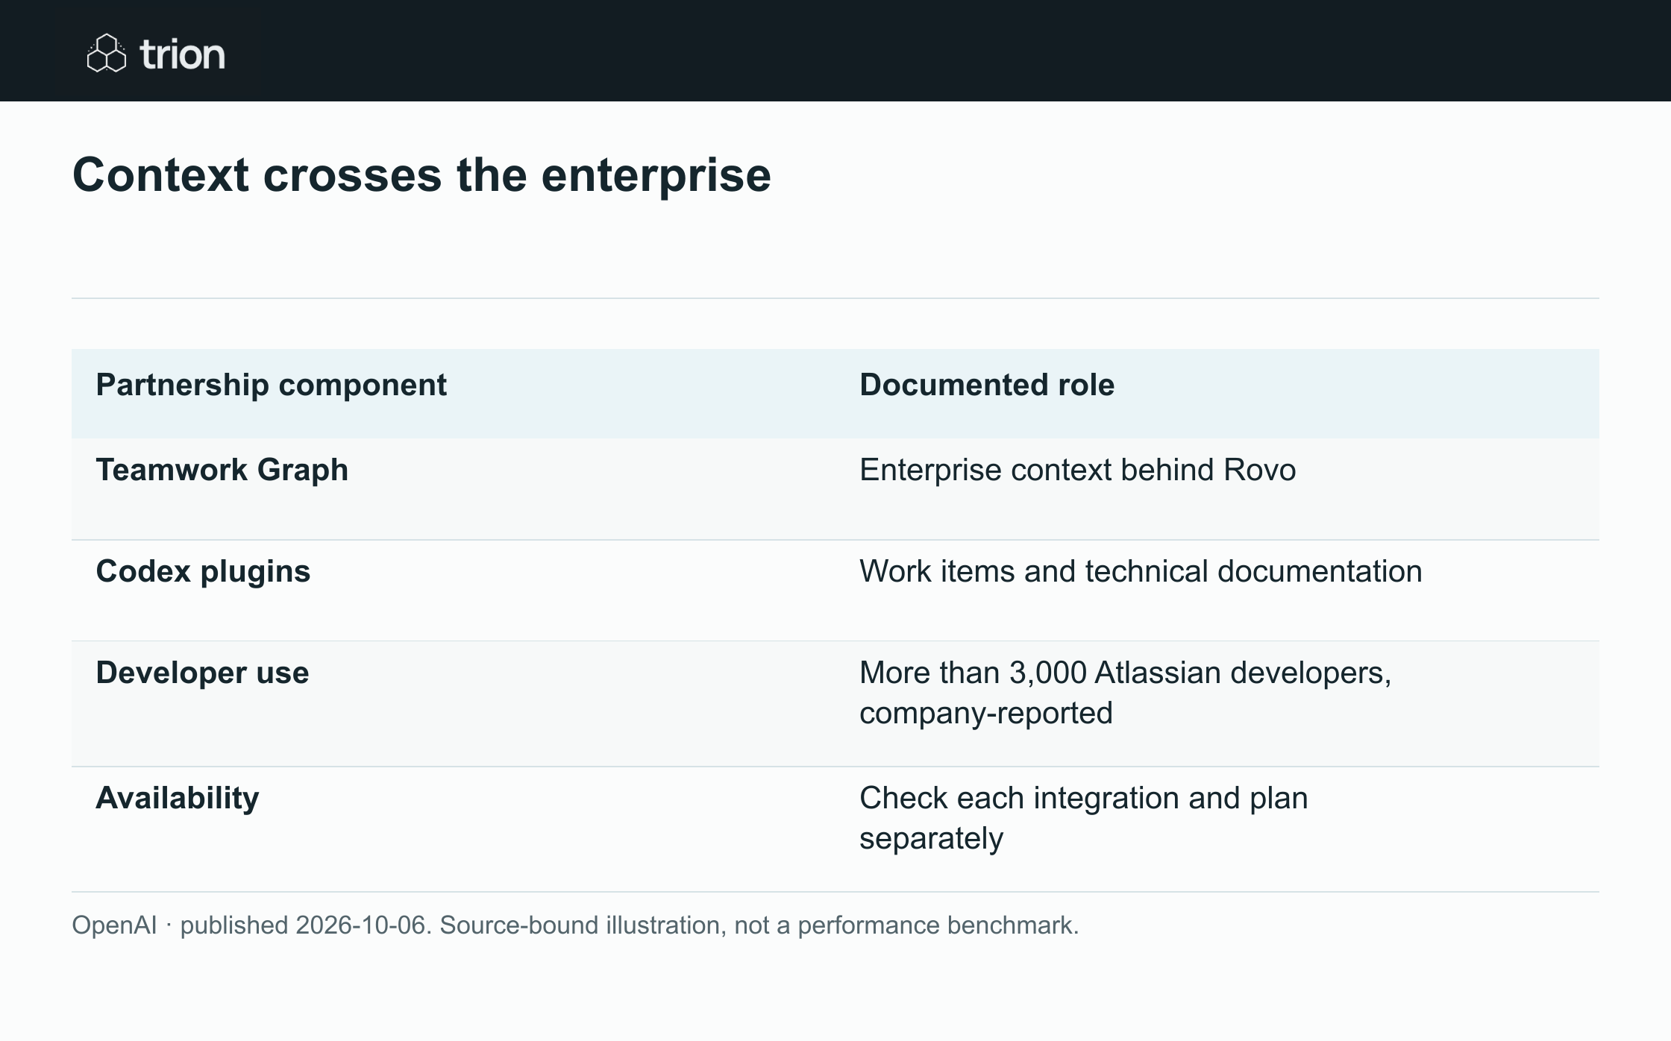Select the Developer use row label
The height and width of the screenshot is (1041, 1671).
tap(202, 673)
